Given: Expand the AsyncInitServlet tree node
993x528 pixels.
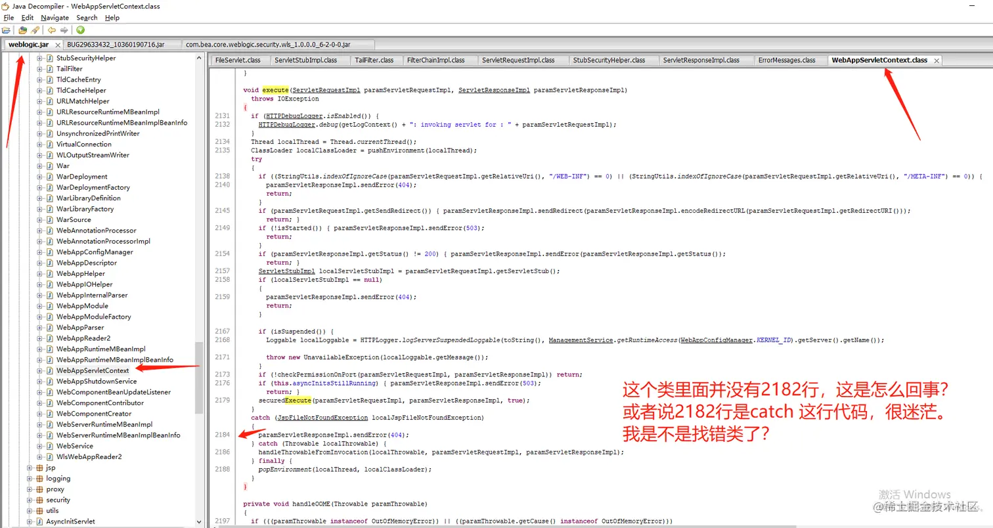Looking at the screenshot, I should (29, 521).
